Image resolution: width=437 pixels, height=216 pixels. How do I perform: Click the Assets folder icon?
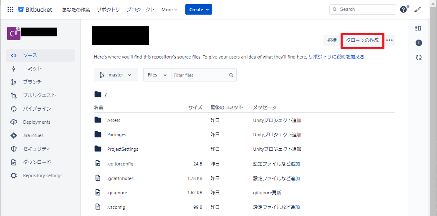98,120
